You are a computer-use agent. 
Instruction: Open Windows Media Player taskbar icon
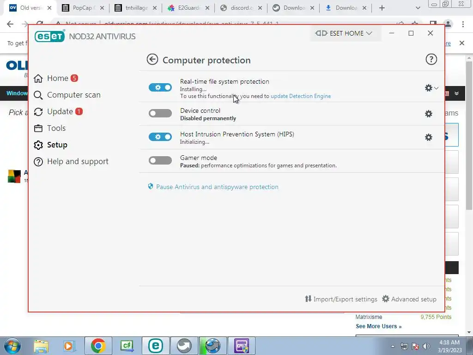pos(68,346)
